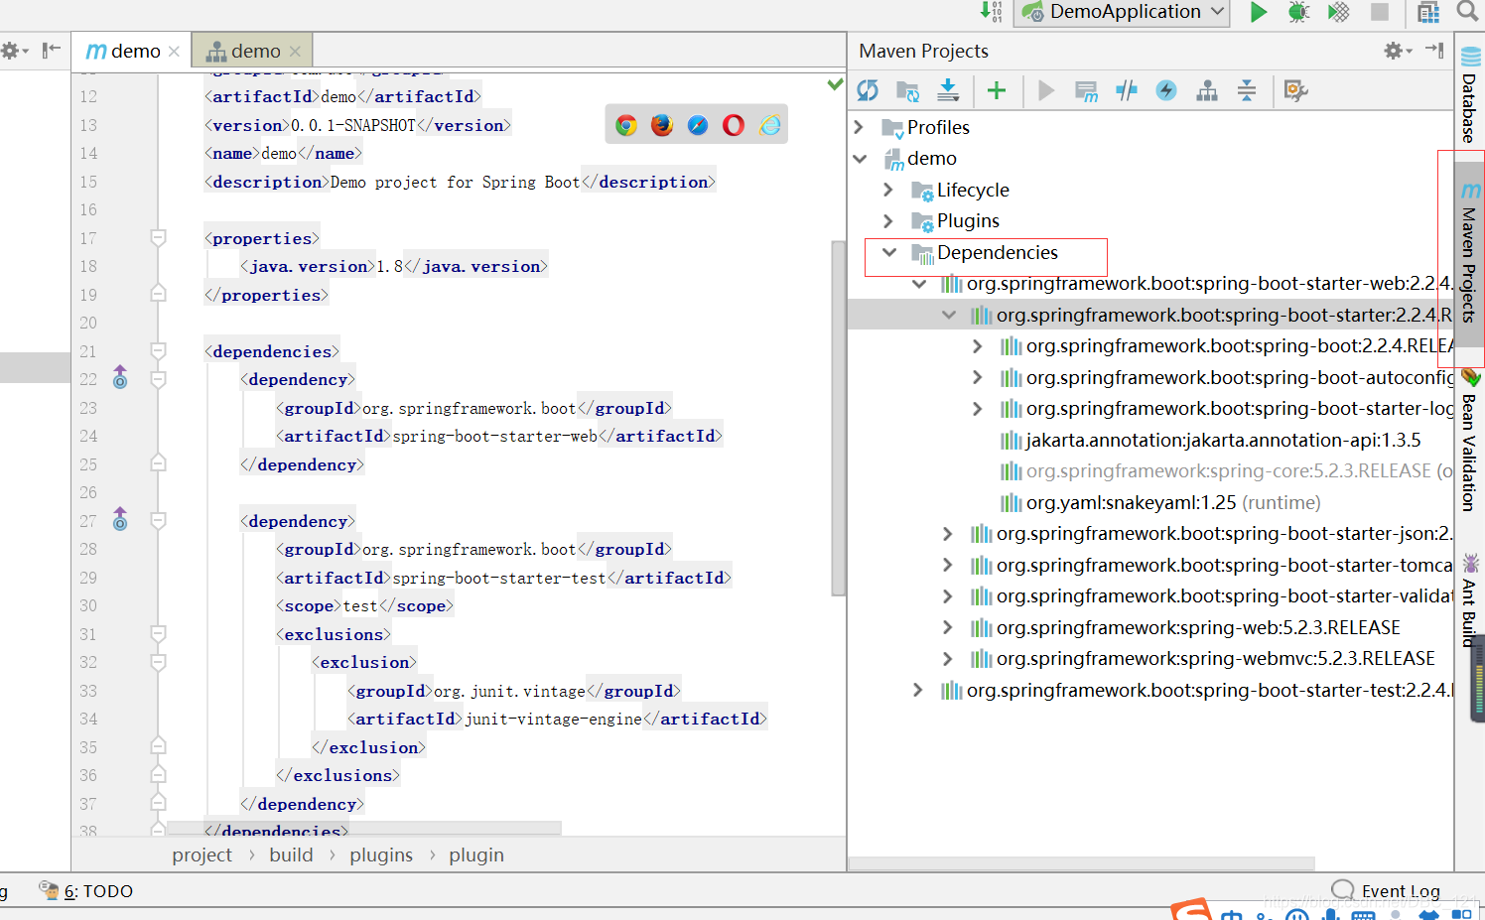
Task: Select jakarta.annotation-api:1.3.5 dependency
Action: tap(1210, 440)
